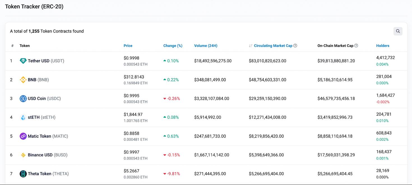Click Binance USD volume $1,667,114,142.00
The width and height of the screenshot is (412, 185).
212,155
